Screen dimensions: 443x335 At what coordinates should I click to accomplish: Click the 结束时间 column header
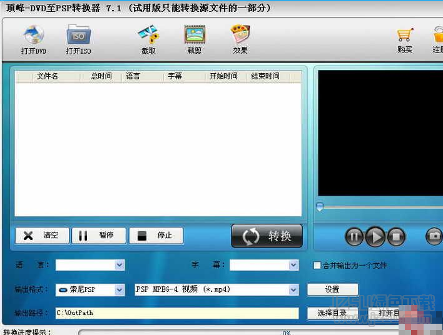268,76
